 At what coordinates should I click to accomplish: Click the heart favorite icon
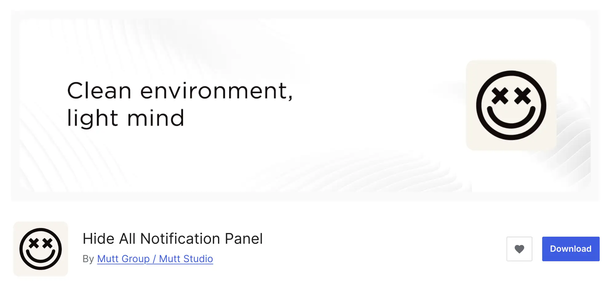519,249
